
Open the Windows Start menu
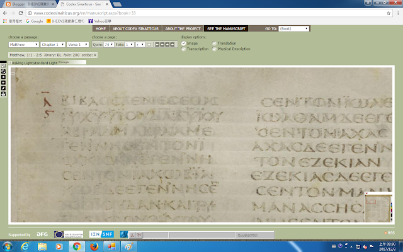(7, 246)
